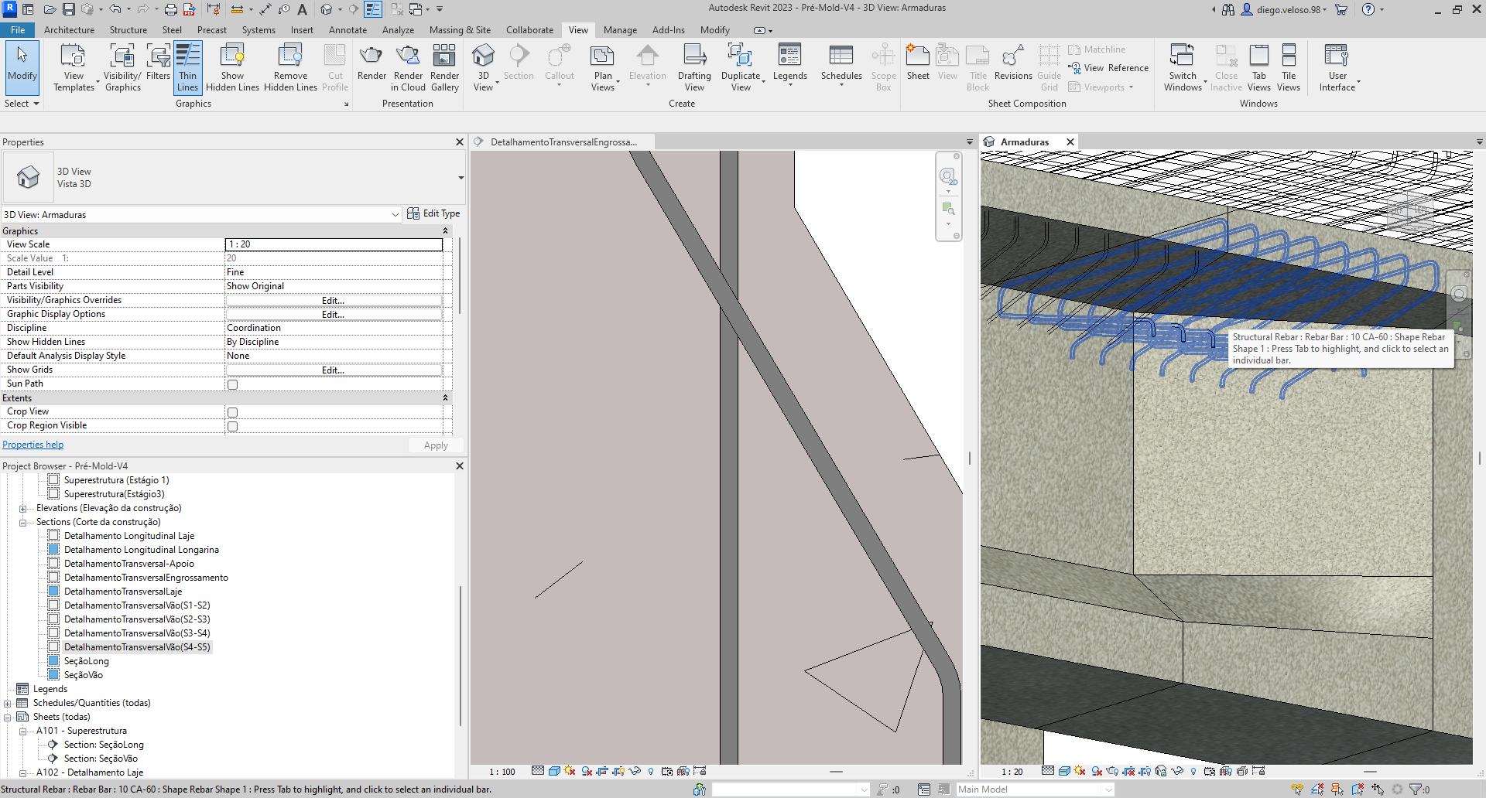This screenshot has width=1486, height=798.
Task: Enable the Sun Path checkbox
Action: point(232,384)
